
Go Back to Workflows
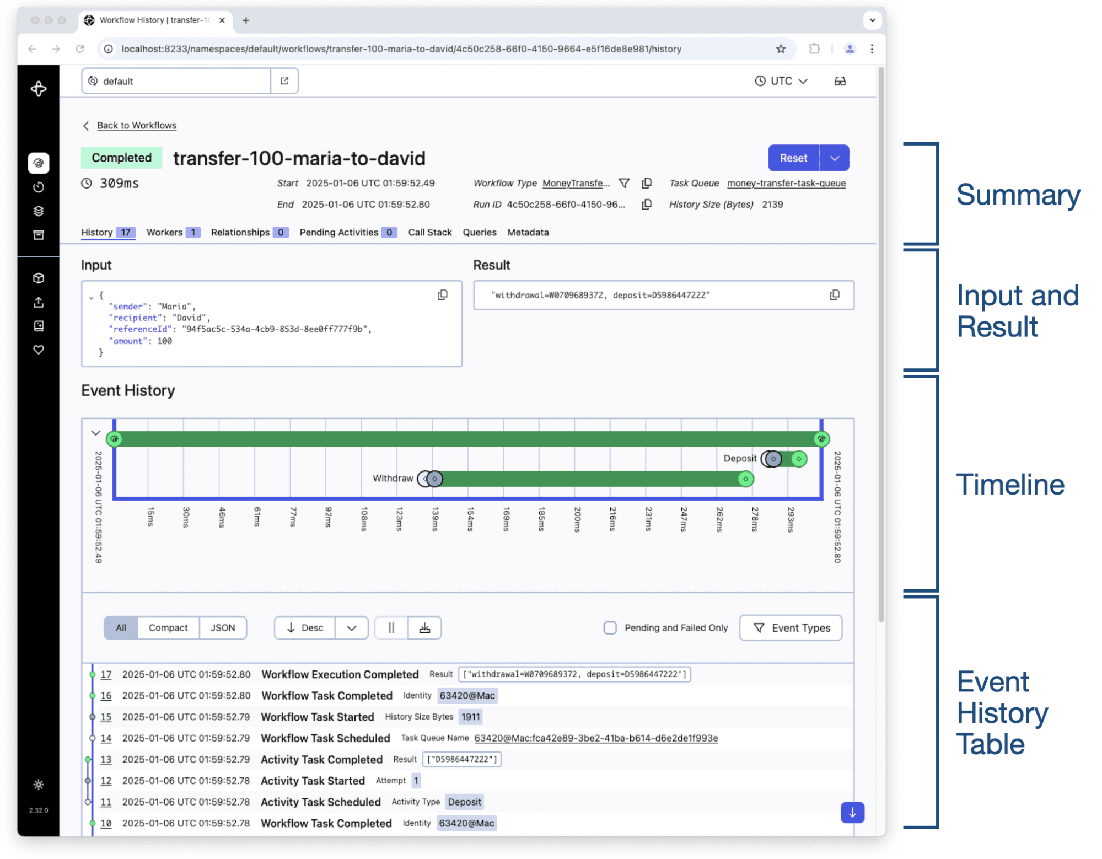coord(136,125)
